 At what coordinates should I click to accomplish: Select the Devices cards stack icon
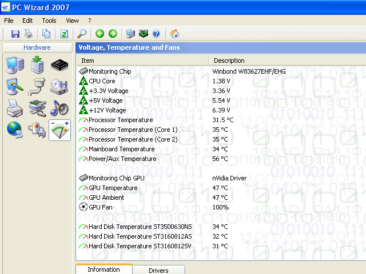click(x=37, y=108)
